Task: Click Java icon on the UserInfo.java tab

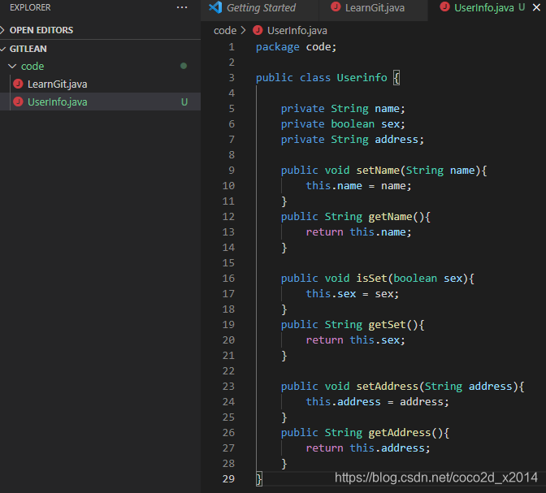Action: point(444,6)
